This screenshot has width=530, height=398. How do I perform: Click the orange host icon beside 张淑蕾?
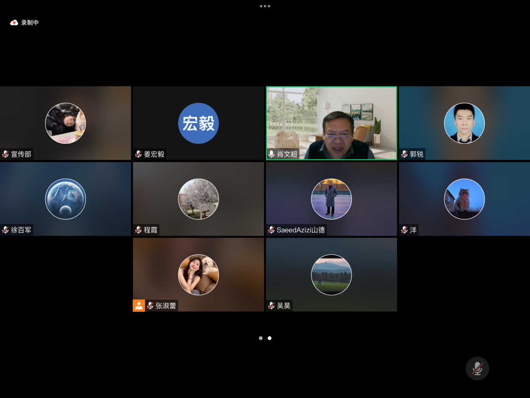(x=139, y=306)
